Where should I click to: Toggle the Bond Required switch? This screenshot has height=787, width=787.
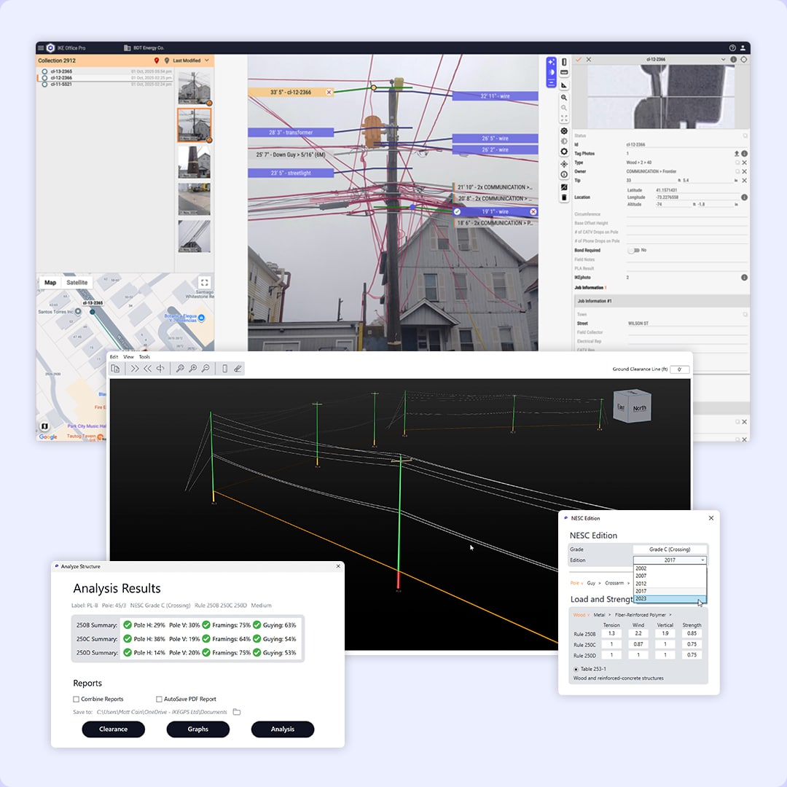pos(633,250)
